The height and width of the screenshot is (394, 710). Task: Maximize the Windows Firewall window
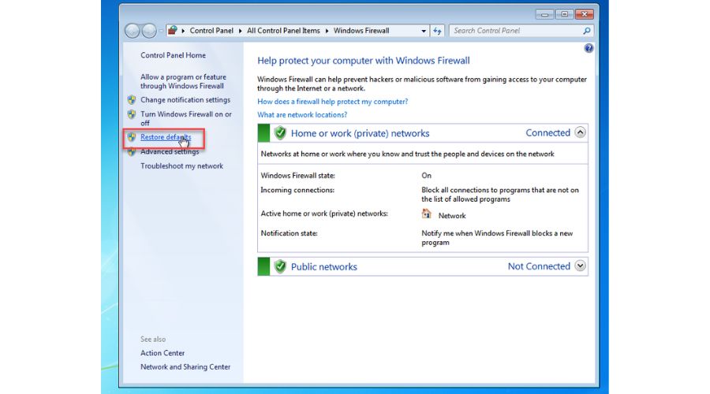click(x=565, y=14)
